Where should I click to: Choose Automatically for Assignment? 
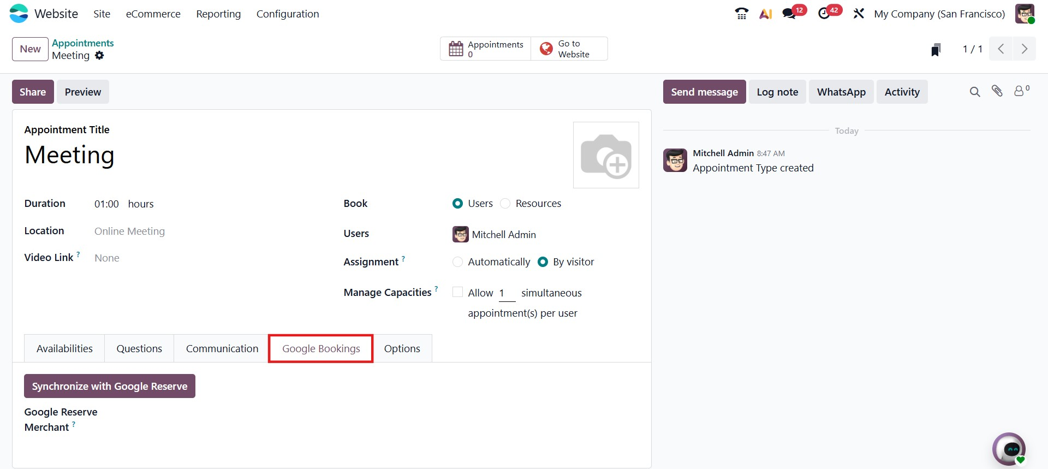pos(458,262)
